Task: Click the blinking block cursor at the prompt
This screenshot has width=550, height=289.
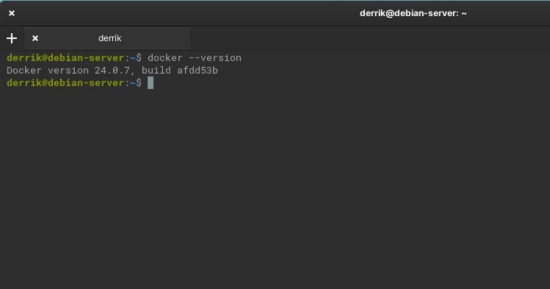Action: pos(150,83)
